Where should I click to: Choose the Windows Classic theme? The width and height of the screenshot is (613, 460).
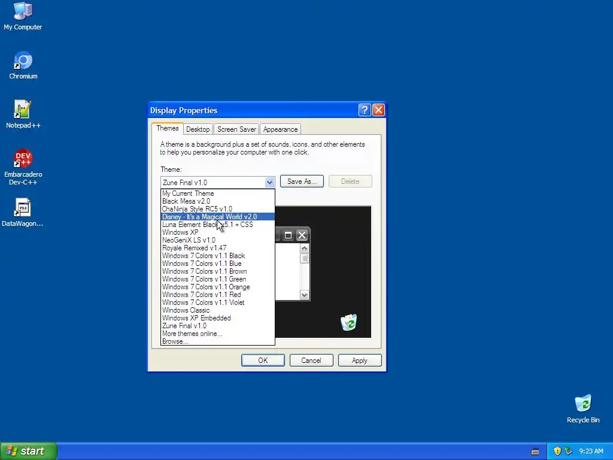pos(218,310)
